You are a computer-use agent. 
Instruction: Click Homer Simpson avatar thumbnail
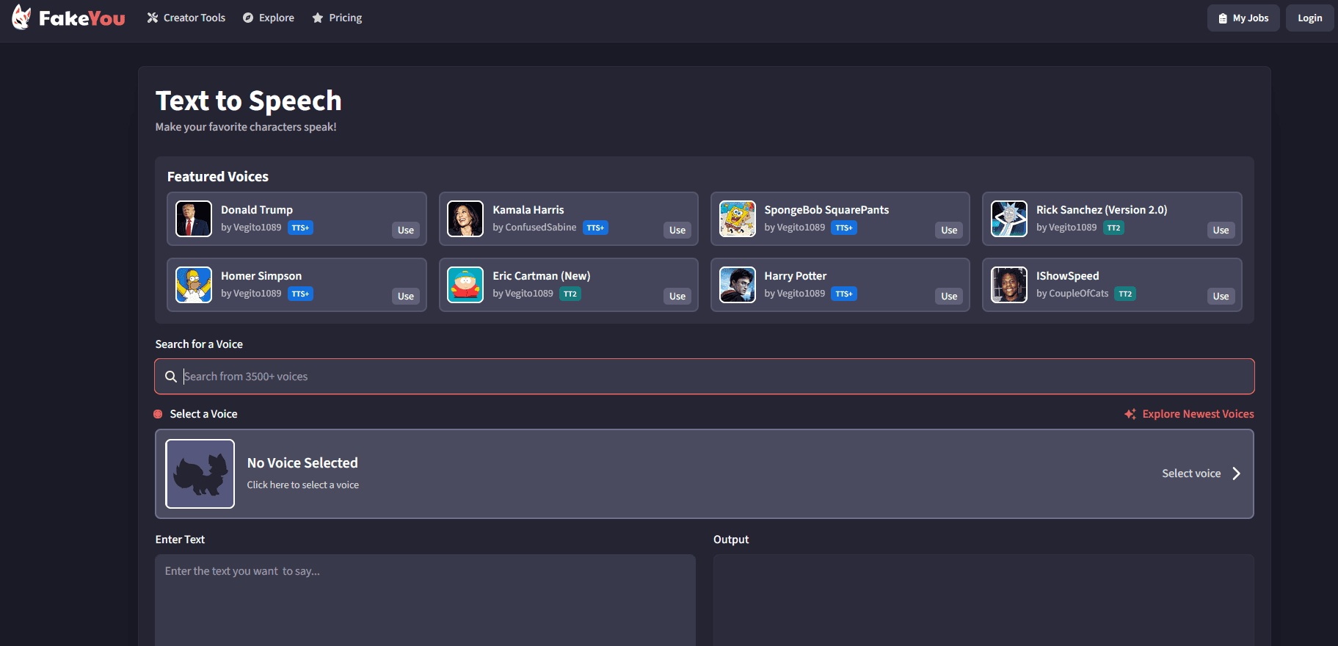pos(194,285)
